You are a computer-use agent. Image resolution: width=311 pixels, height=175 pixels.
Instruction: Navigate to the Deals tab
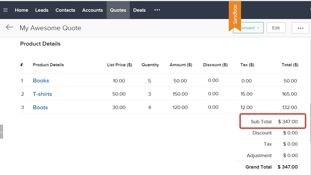(x=140, y=10)
